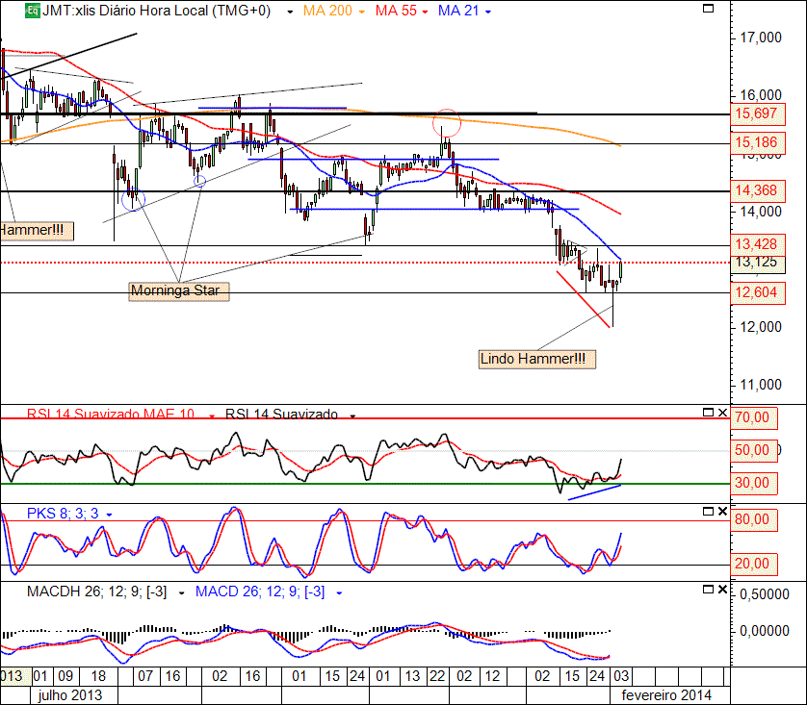Click the julho 2013 time axis label

click(x=70, y=695)
